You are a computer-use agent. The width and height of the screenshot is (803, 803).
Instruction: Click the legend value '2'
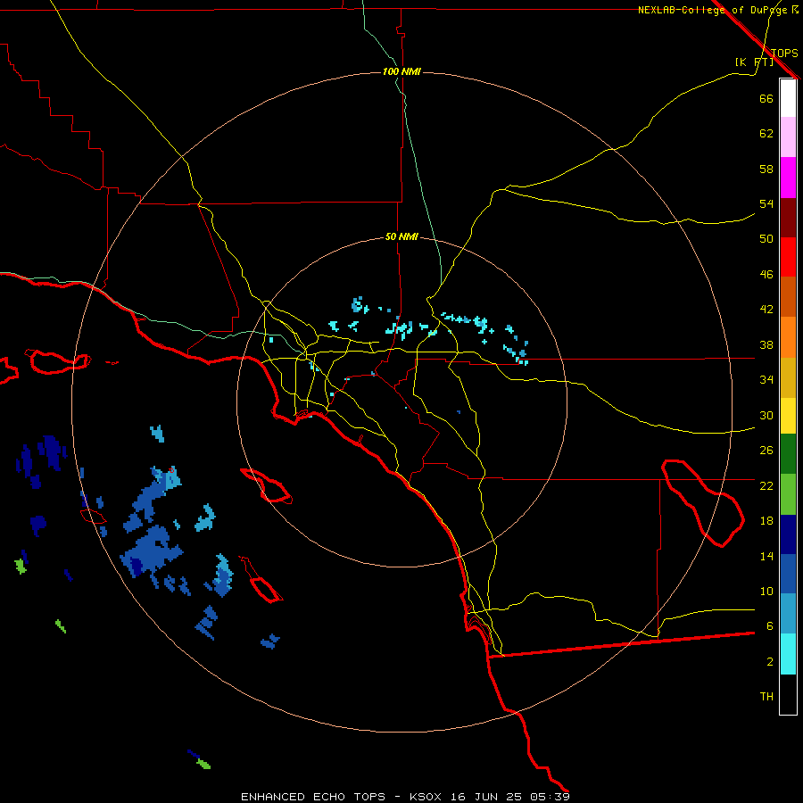pos(769,662)
